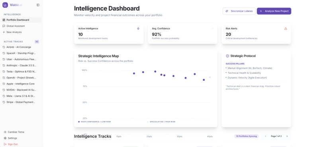Click the Active Tracks count badge

tap(37, 41)
